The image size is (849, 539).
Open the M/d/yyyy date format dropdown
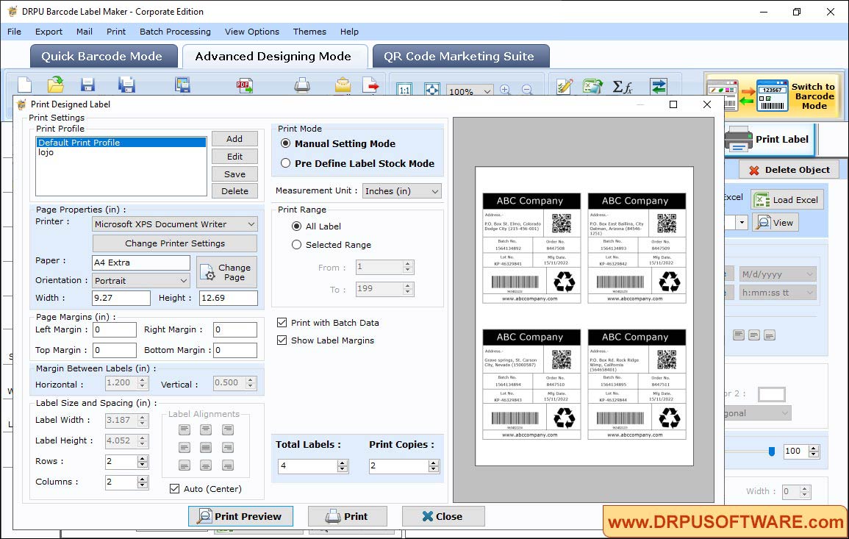778,274
